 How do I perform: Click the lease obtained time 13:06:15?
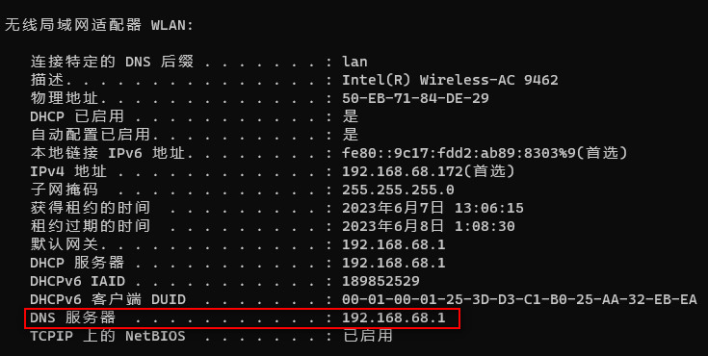tap(489, 208)
